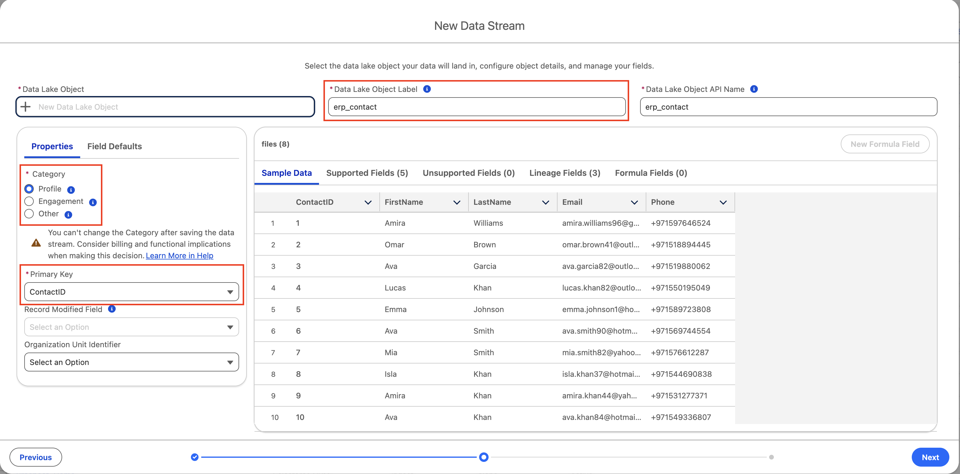Expand the Organization Unit Identifier dropdown
Image resolution: width=960 pixels, height=474 pixels.
(131, 362)
